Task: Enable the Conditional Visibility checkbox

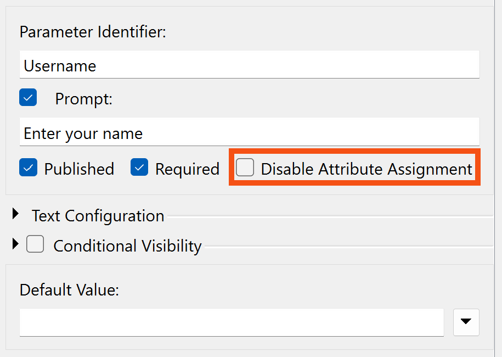Action: coord(35,244)
